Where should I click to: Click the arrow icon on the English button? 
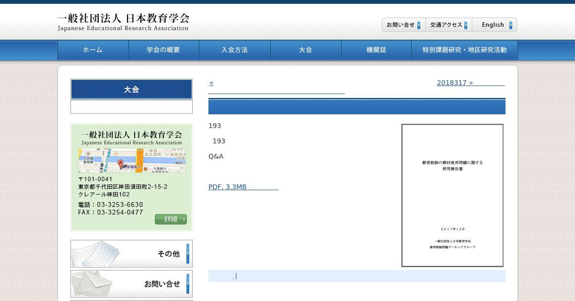coord(511,25)
